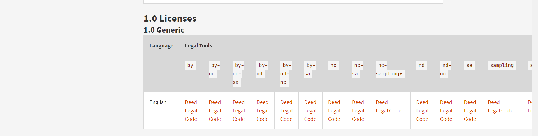
Task: Open Legal Code link under sampling column
Action: click(500, 111)
